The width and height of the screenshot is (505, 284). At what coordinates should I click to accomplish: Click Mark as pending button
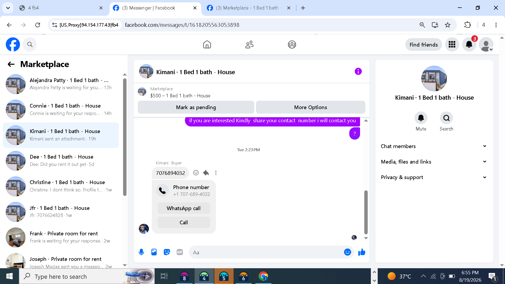[x=196, y=107]
